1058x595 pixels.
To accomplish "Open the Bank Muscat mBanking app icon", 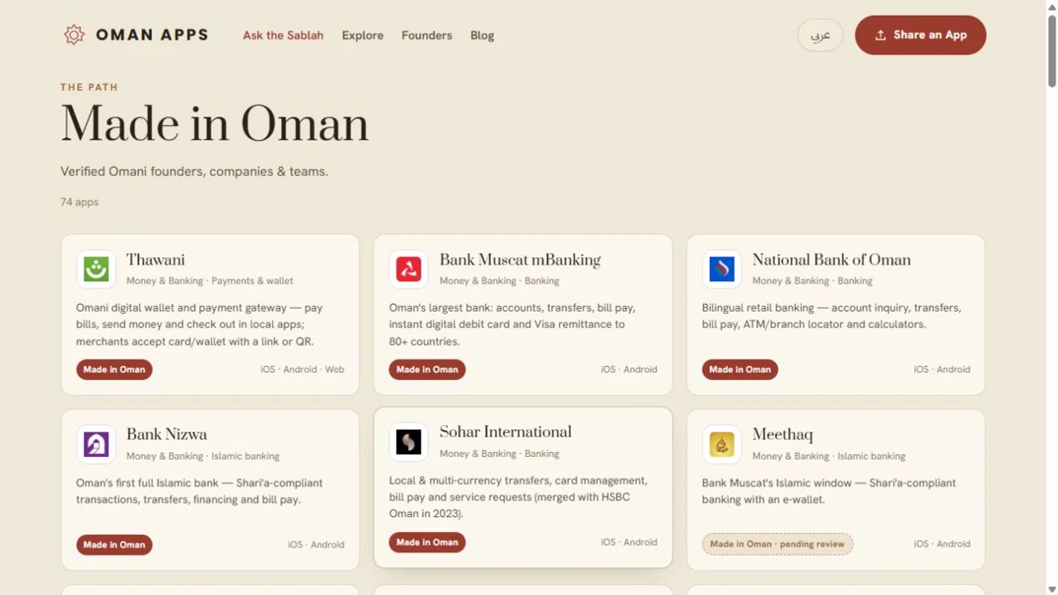I will point(408,269).
